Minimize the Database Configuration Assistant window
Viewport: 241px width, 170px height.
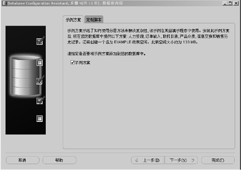[225, 3]
